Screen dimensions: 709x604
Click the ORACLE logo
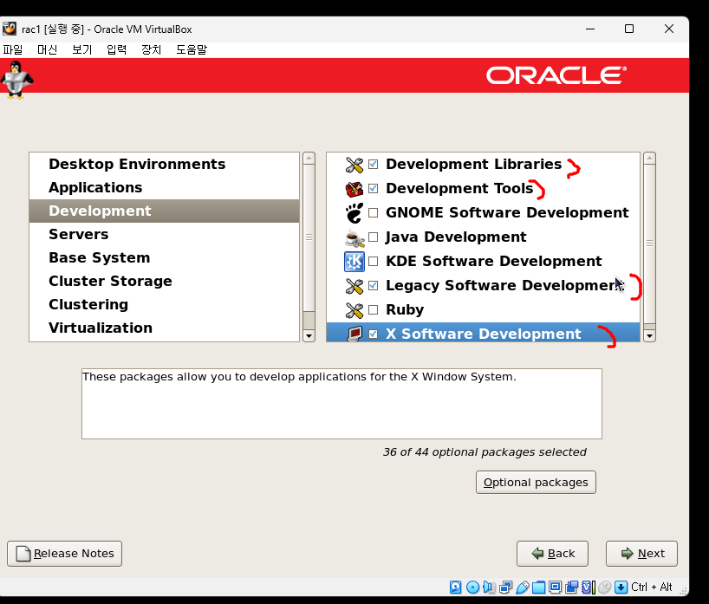pyautogui.click(x=556, y=75)
